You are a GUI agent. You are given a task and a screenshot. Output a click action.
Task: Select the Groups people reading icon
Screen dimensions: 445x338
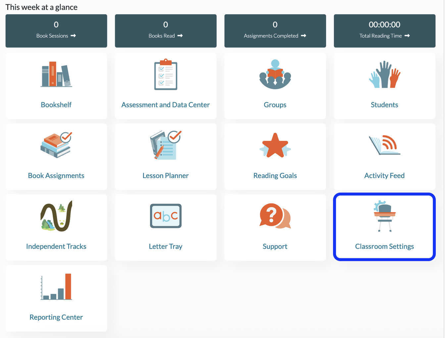[x=275, y=74]
